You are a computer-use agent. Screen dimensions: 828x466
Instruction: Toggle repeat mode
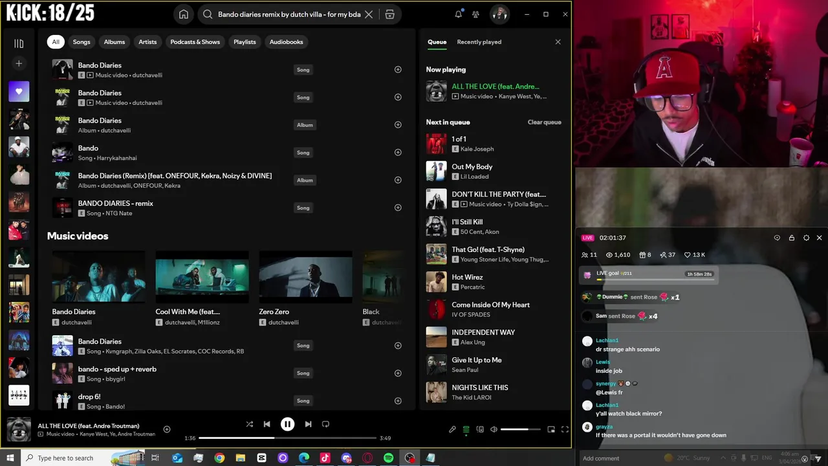coord(325,424)
